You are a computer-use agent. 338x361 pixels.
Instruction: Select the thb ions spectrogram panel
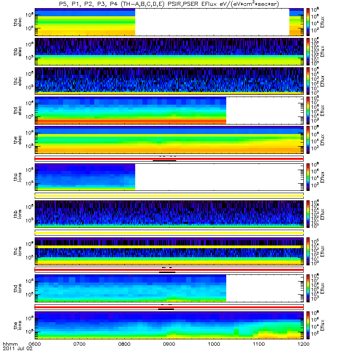tap(169, 214)
